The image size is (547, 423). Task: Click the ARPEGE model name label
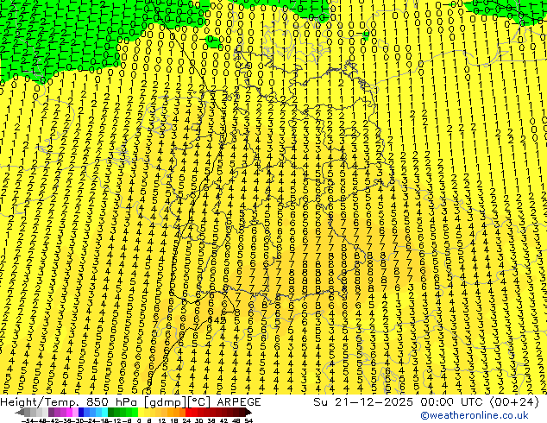(239, 402)
